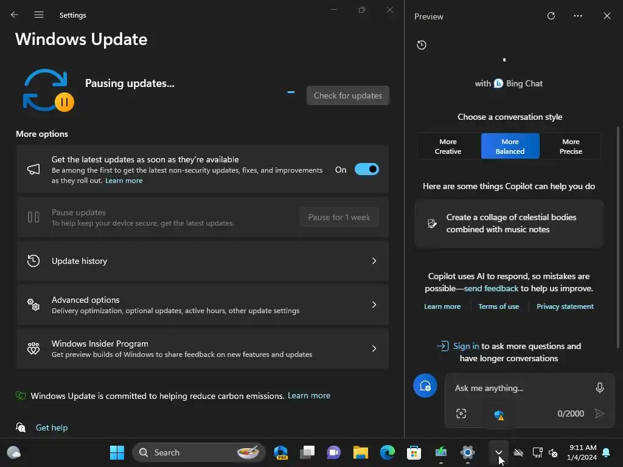Select More Balanced conversation style

coord(510,146)
